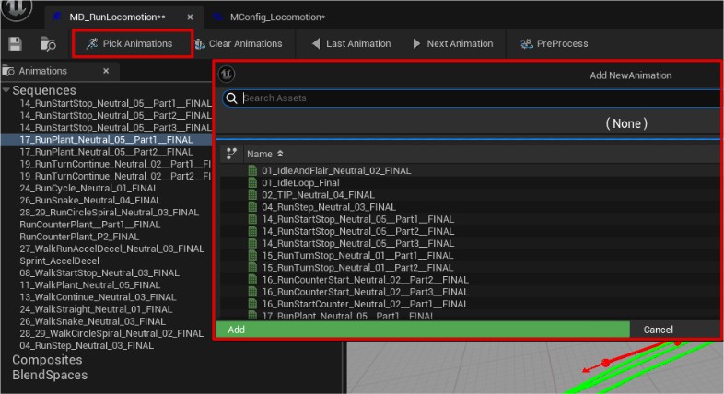This screenshot has width=724, height=394.
Task: Confirm with the green Add button
Action: (x=423, y=330)
